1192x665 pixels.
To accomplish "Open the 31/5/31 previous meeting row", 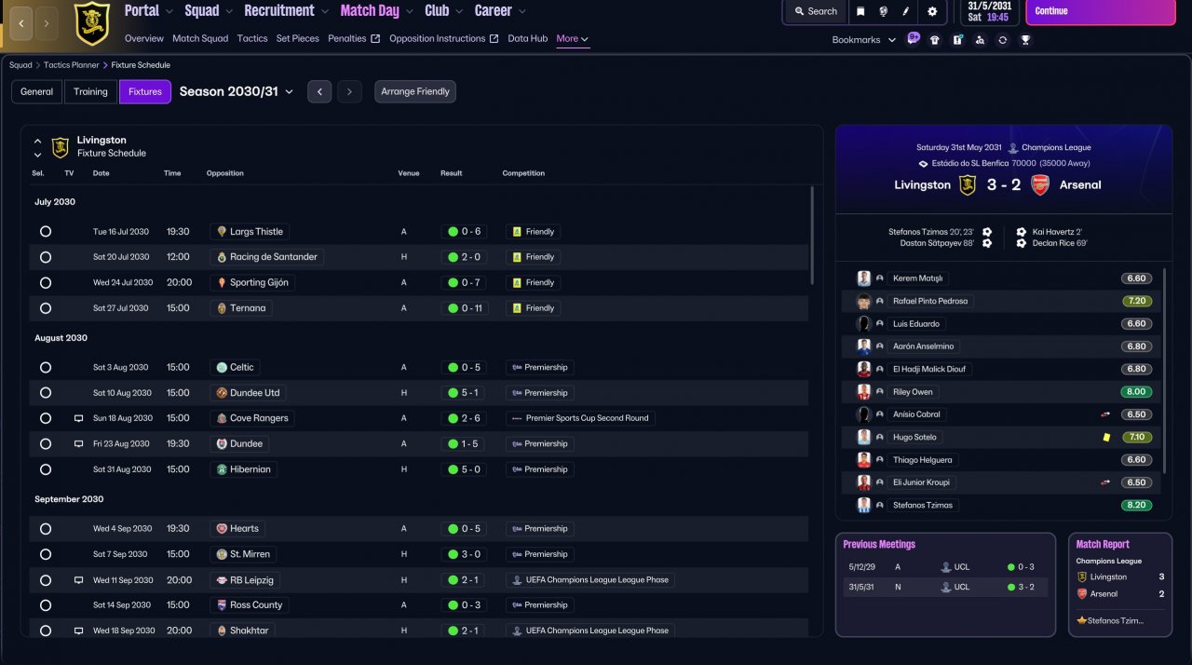I will click(x=945, y=587).
